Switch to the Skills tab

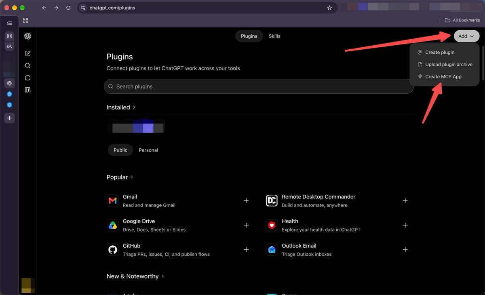point(274,36)
